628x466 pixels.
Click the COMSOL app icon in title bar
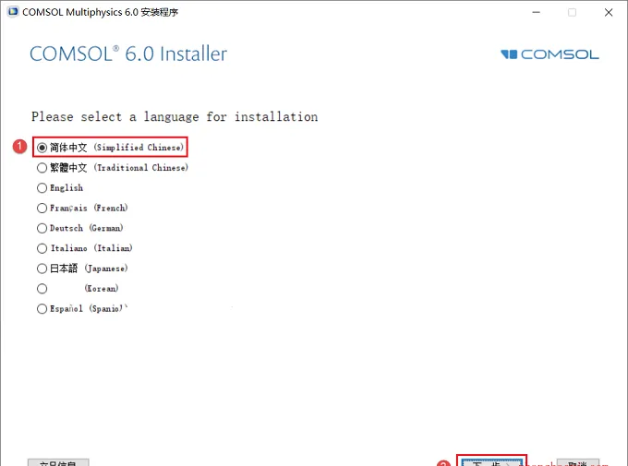click(13, 12)
